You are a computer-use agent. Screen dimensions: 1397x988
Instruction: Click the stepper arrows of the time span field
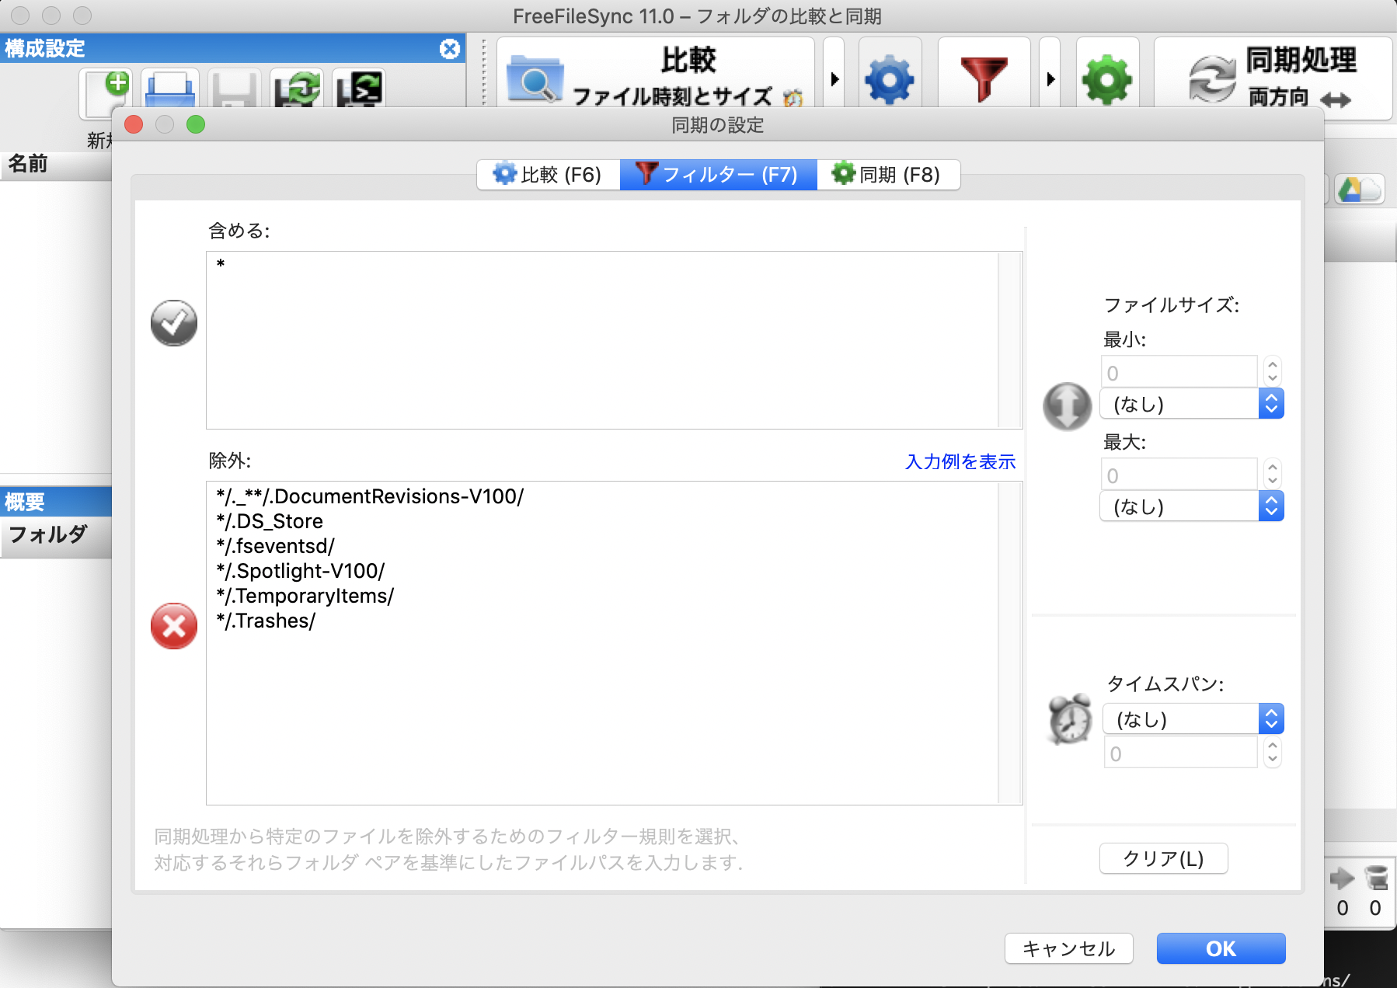pos(1272,753)
